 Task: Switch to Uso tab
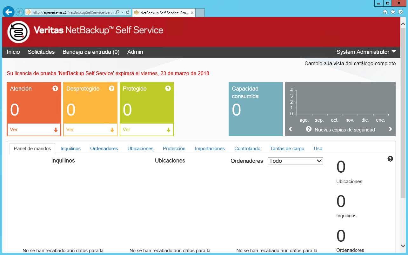click(x=318, y=149)
